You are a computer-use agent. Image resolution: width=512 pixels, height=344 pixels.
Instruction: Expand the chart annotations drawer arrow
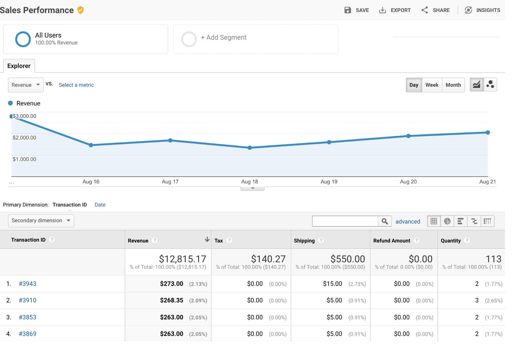[x=253, y=189]
